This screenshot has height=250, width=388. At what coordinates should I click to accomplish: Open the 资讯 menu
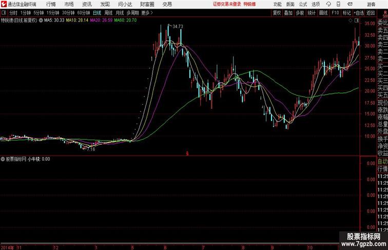tap(87, 4)
